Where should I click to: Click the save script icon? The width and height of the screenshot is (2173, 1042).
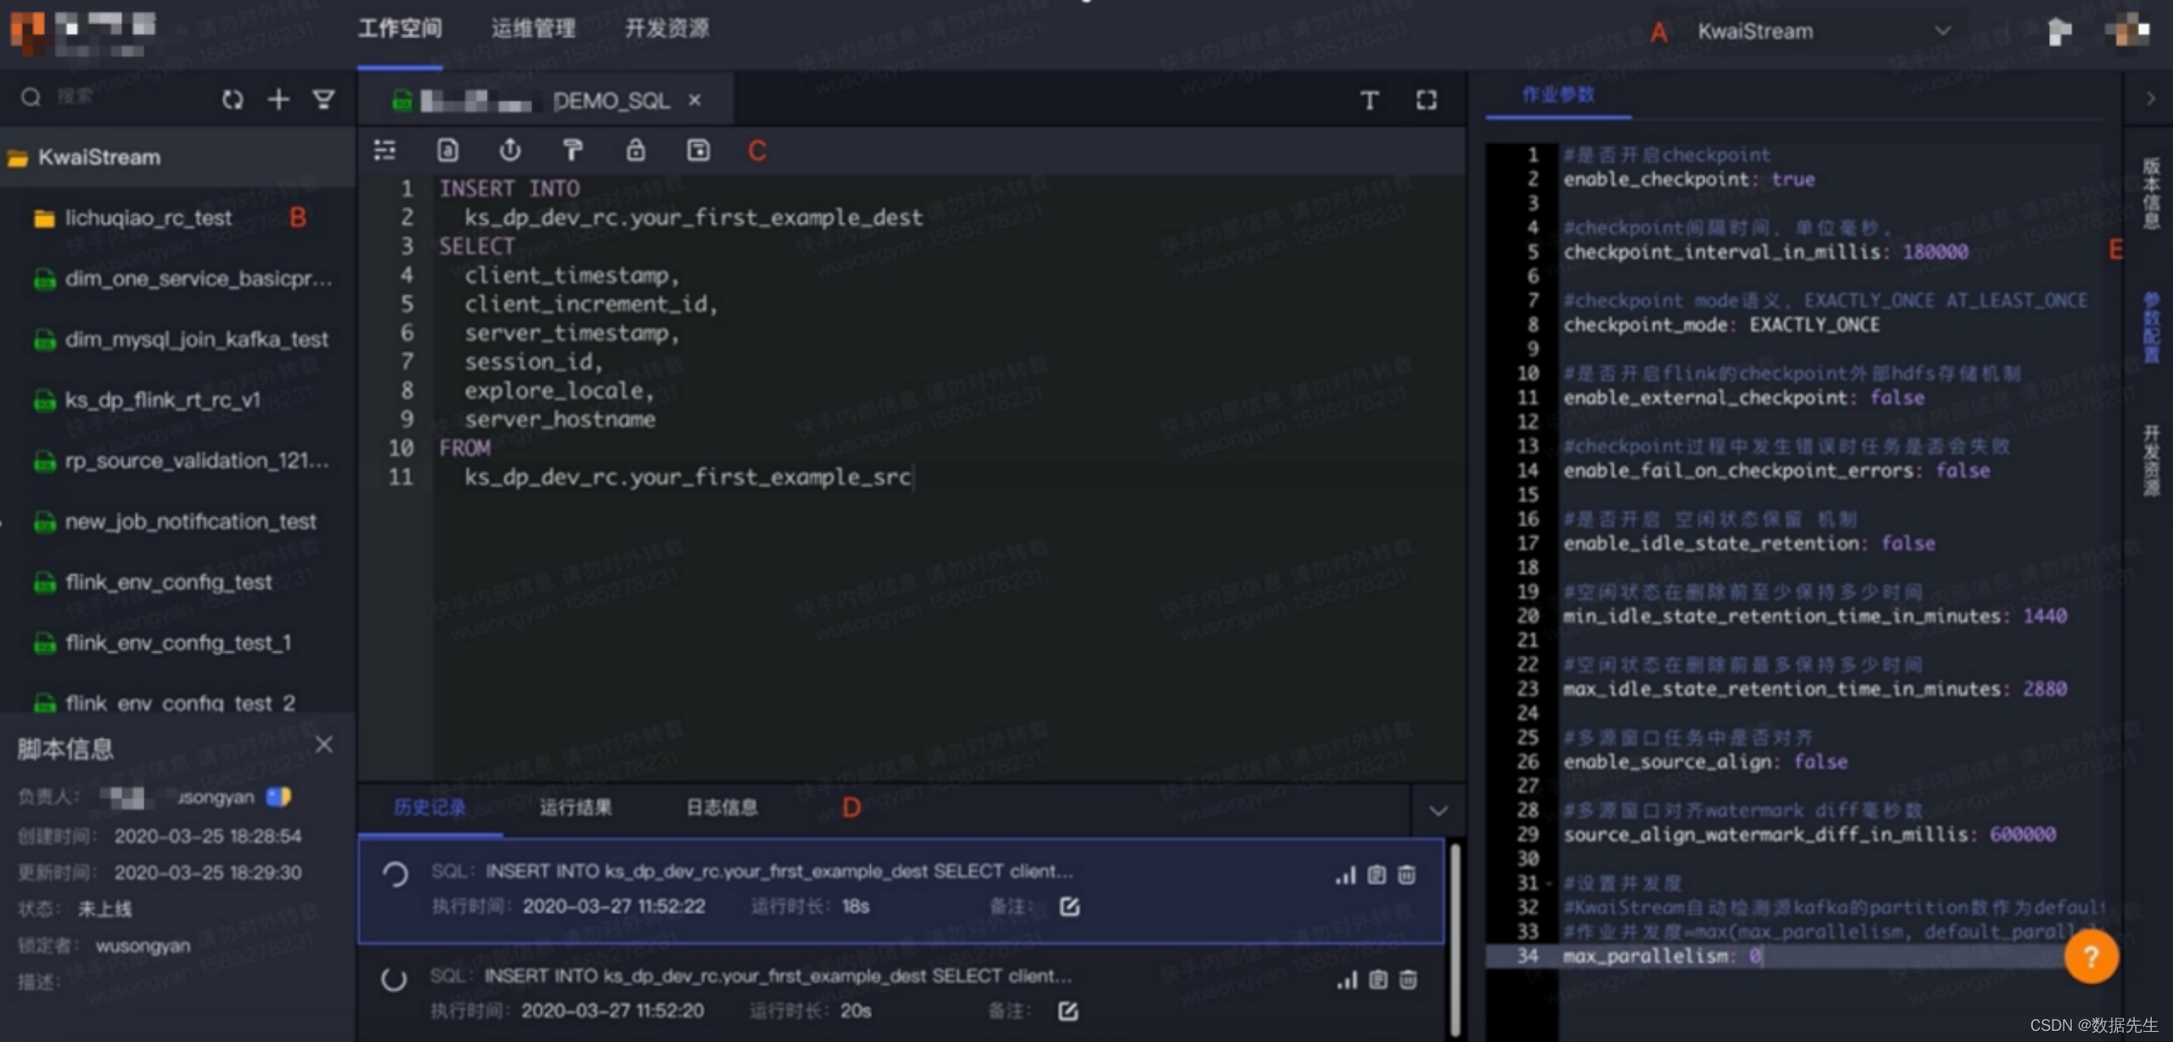pos(698,151)
